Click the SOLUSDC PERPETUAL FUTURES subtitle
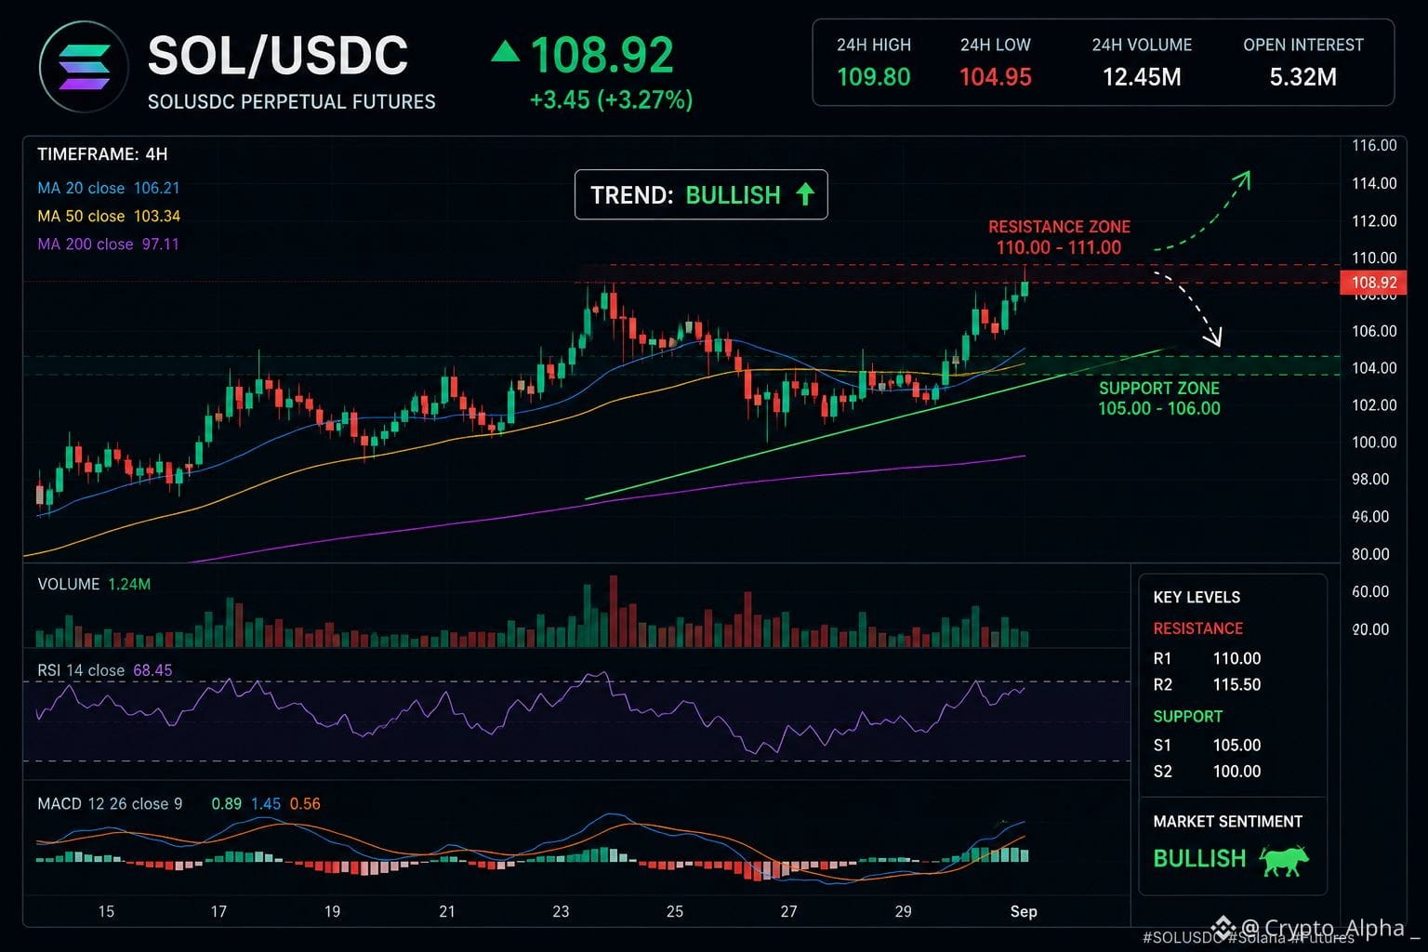Screen dimensions: 1428x952 click(x=291, y=101)
